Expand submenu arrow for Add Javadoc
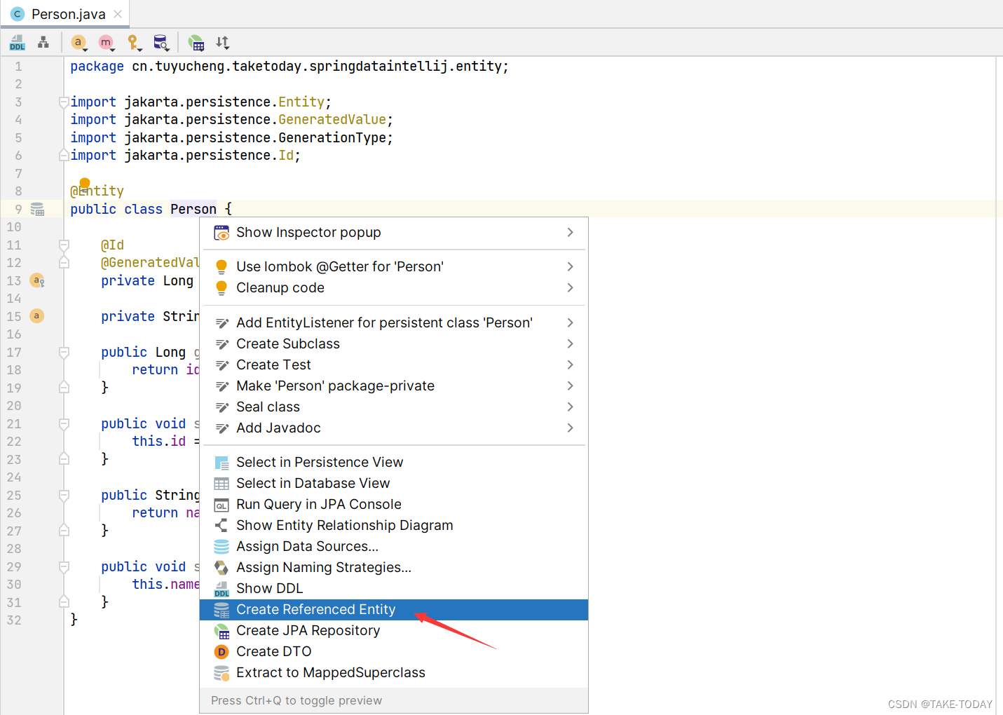The height and width of the screenshot is (715, 1003). tap(571, 428)
